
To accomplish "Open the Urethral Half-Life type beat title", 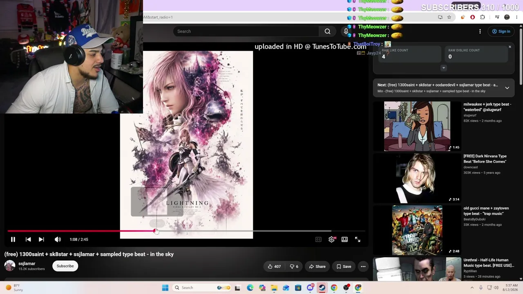I will tap(489, 263).
